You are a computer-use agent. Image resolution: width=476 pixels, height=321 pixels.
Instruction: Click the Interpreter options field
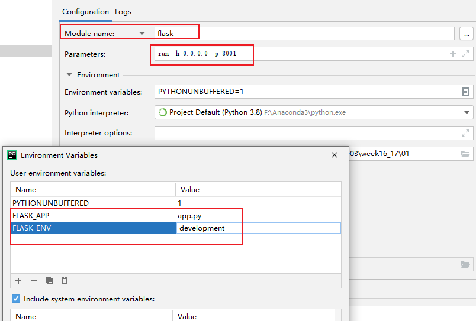314,133
